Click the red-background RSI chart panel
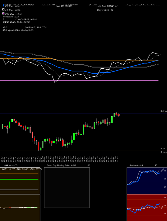This screenshot has width=167, height=221. pyautogui.click(x=147, y=208)
